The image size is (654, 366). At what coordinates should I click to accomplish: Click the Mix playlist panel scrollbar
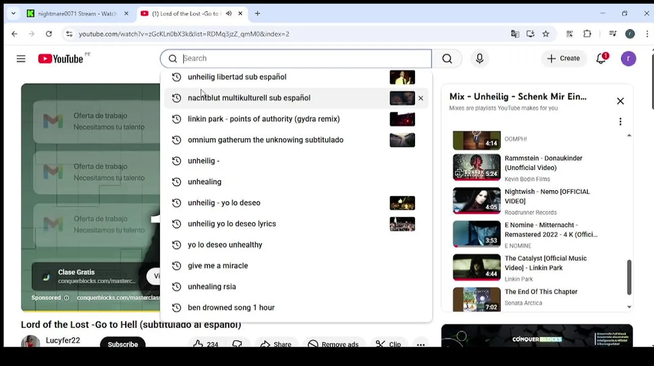pos(629,277)
